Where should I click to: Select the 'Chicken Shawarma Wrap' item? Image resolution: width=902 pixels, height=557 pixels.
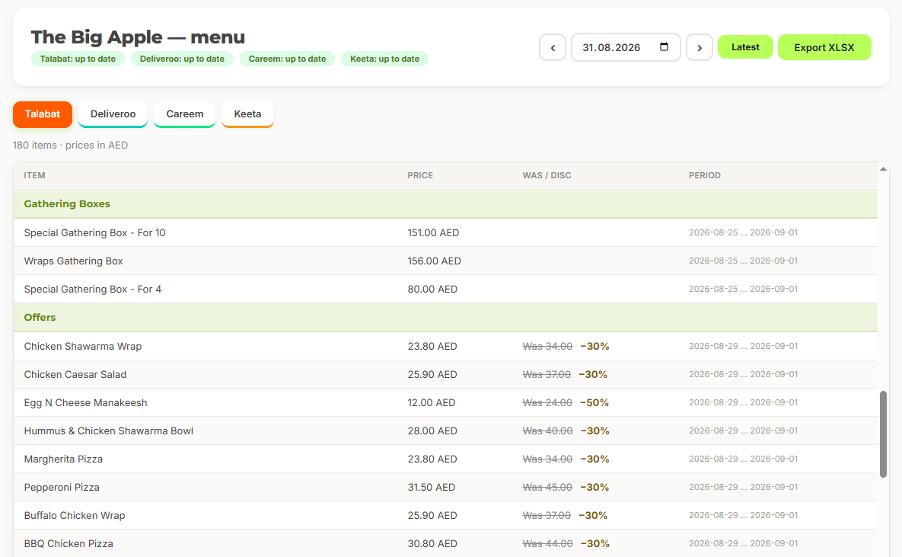click(x=83, y=346)
